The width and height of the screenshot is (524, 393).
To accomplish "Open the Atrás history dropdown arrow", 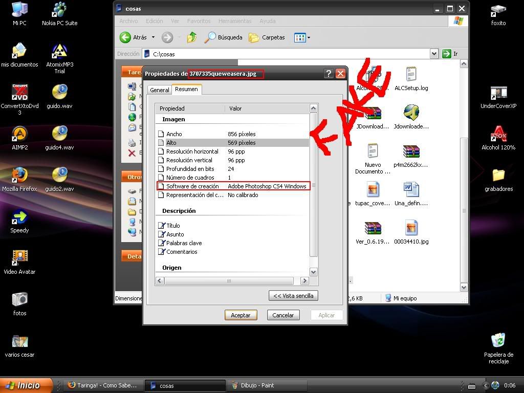I will coord(153,37).
